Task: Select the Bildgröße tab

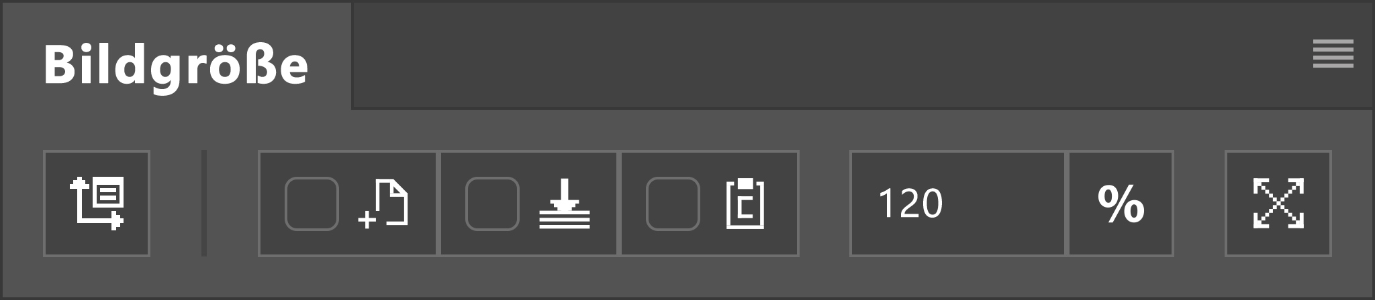Action: pos(177,65)
